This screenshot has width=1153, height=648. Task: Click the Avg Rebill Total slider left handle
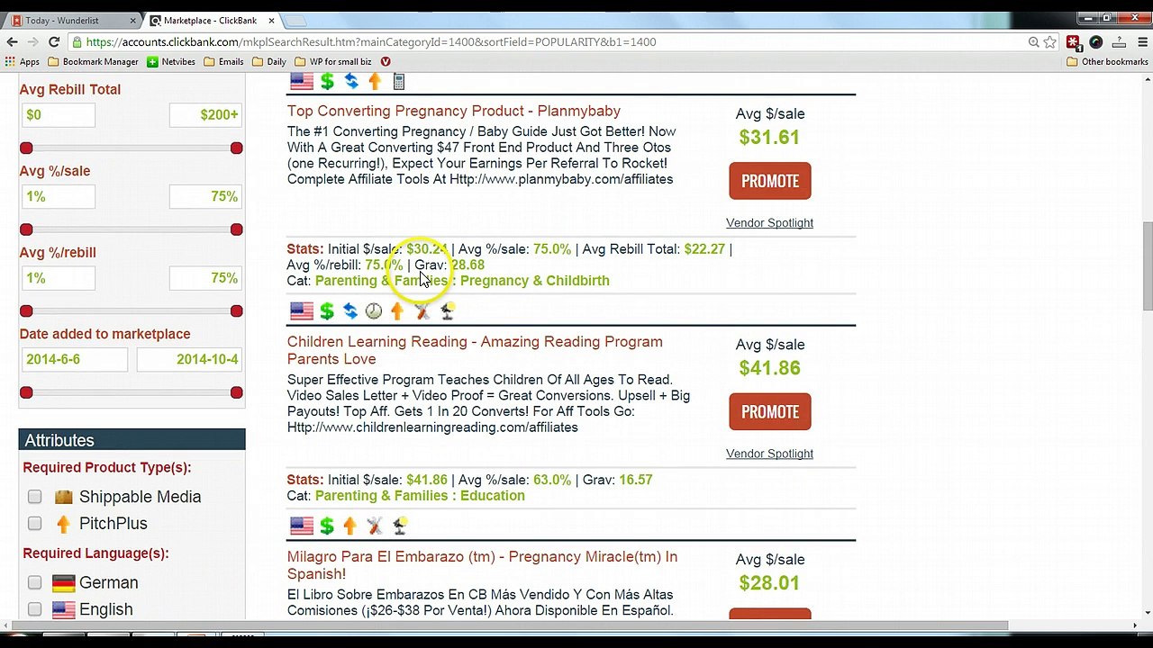[x=26, y=148]
